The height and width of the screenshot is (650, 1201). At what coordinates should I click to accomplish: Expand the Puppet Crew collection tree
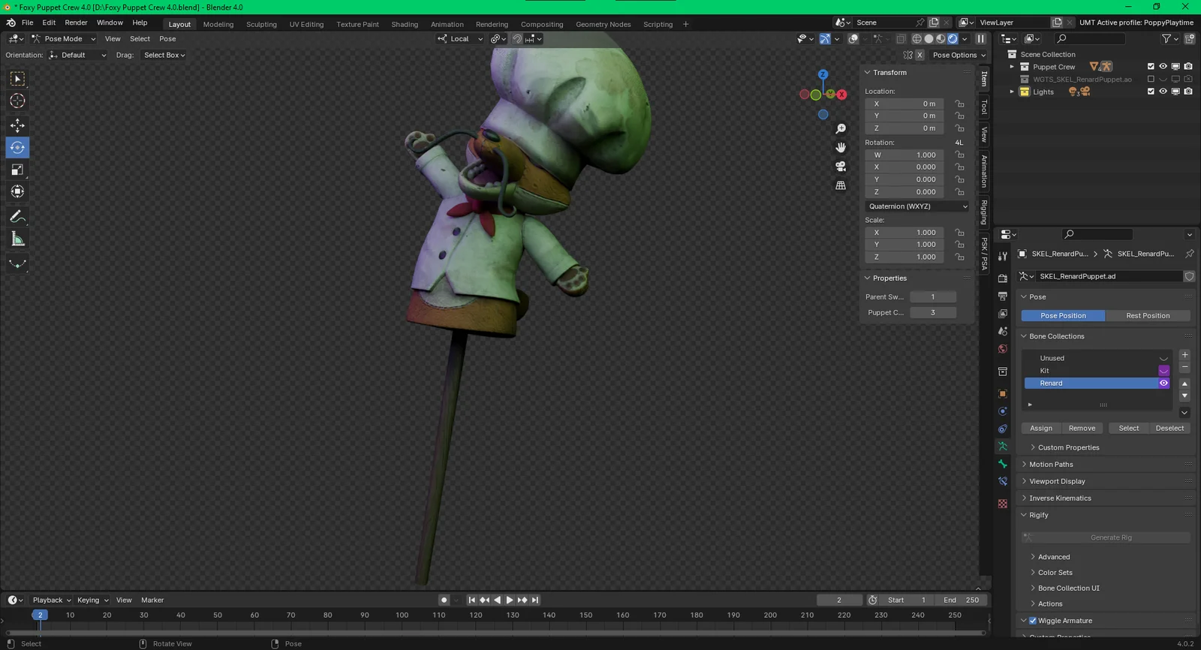pos(1012,67)
